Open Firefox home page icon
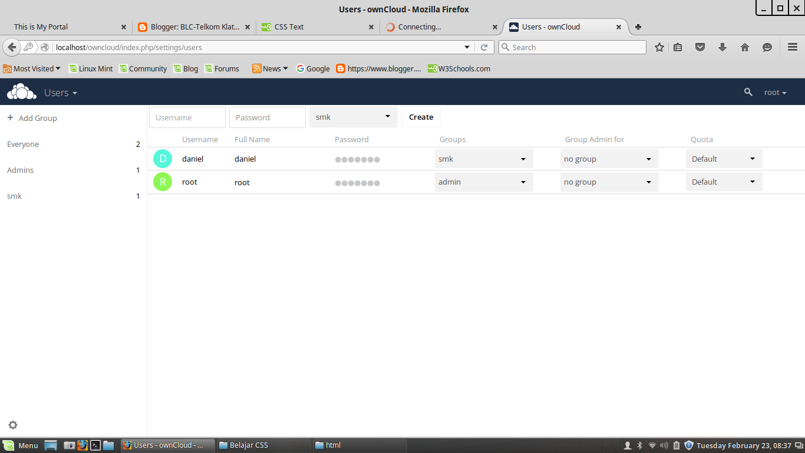805x453 pixels. (744, 47)
